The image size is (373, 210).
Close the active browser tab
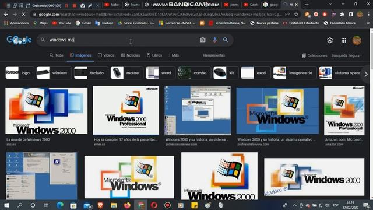[297, 5]
